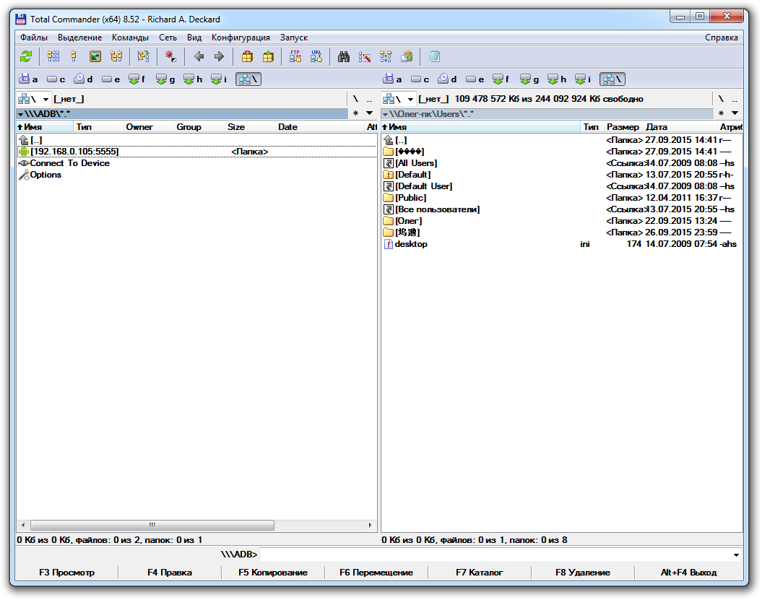The height and width of the screenshot is (600, 762).
Task: Open the Конфигурация menu
Action: pyautogui.click(x=241, y=38)
